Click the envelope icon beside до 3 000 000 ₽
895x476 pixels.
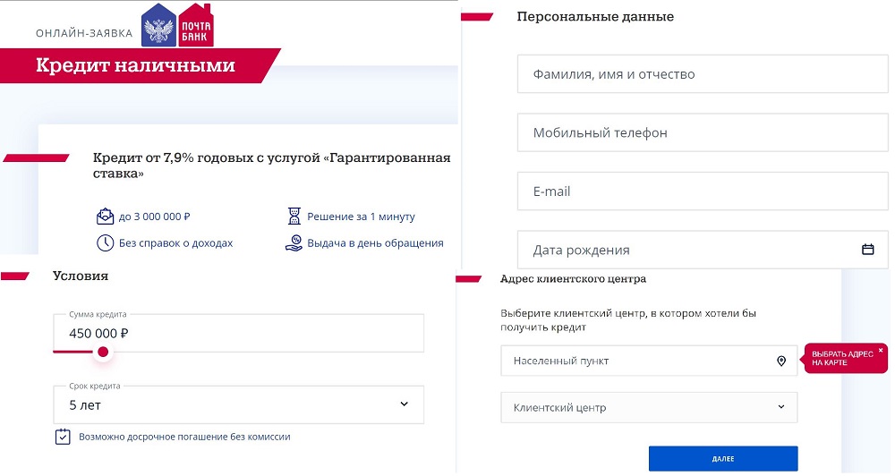(105, 217)
